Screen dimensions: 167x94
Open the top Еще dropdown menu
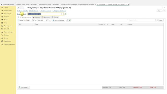point(159,11)
